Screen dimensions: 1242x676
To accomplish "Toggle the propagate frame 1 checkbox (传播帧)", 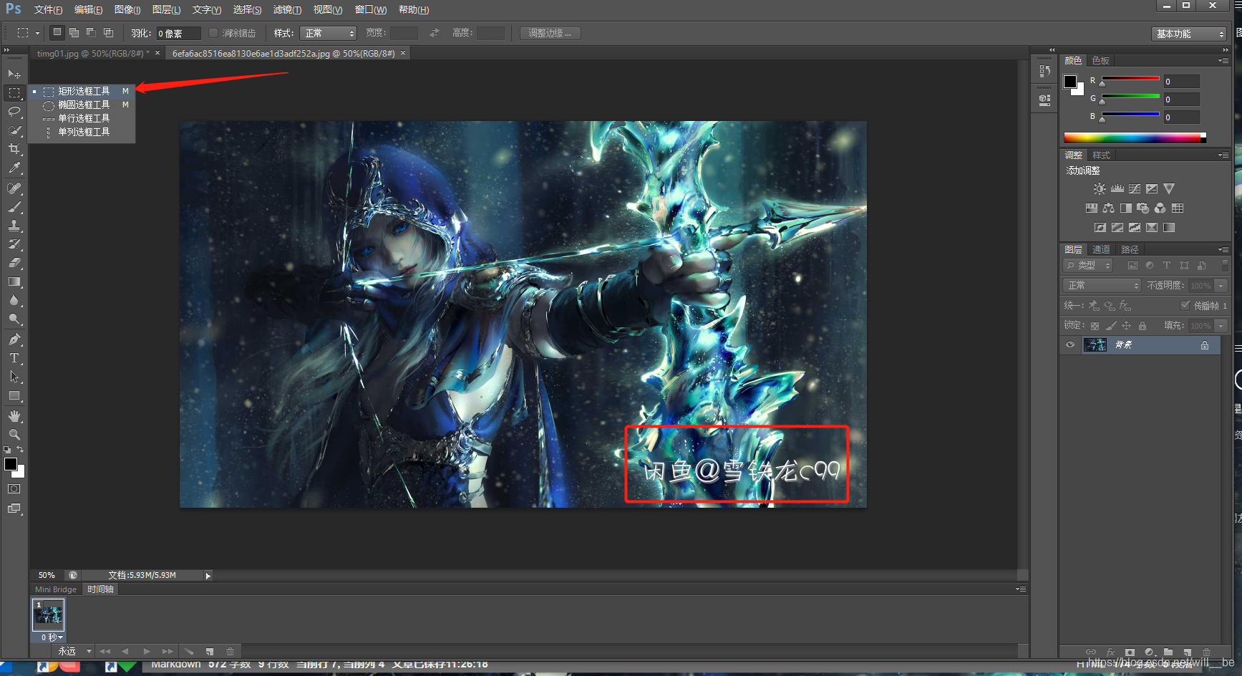I will tap(1185, 306).
